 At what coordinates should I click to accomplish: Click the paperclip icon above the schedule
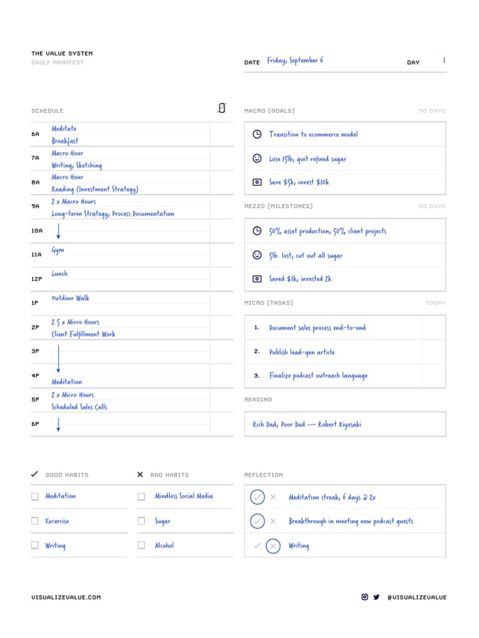tap(221, 108)
